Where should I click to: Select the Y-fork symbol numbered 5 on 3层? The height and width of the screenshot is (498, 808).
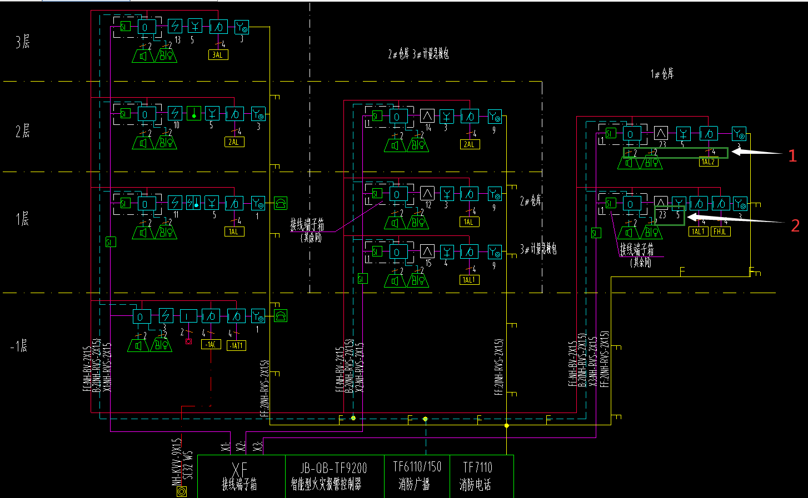coord(194,26)
